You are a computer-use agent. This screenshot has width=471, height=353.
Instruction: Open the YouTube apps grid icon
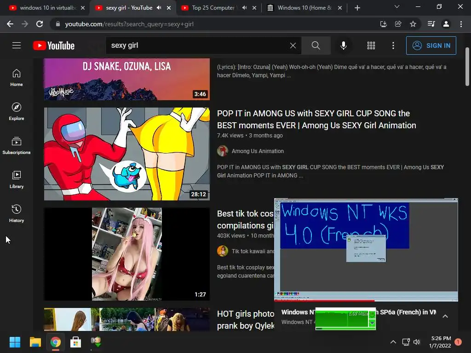[371, 46]
